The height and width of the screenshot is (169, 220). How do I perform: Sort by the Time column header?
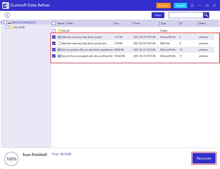(x=136, y=23)
